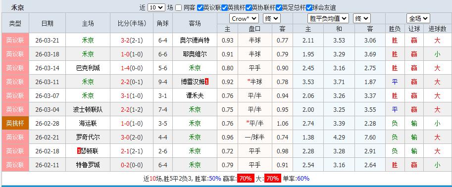The height and width of the screenshot is (187, 452).
Task: Open 奥尔德肖特 team link
Action: point(195,41)
